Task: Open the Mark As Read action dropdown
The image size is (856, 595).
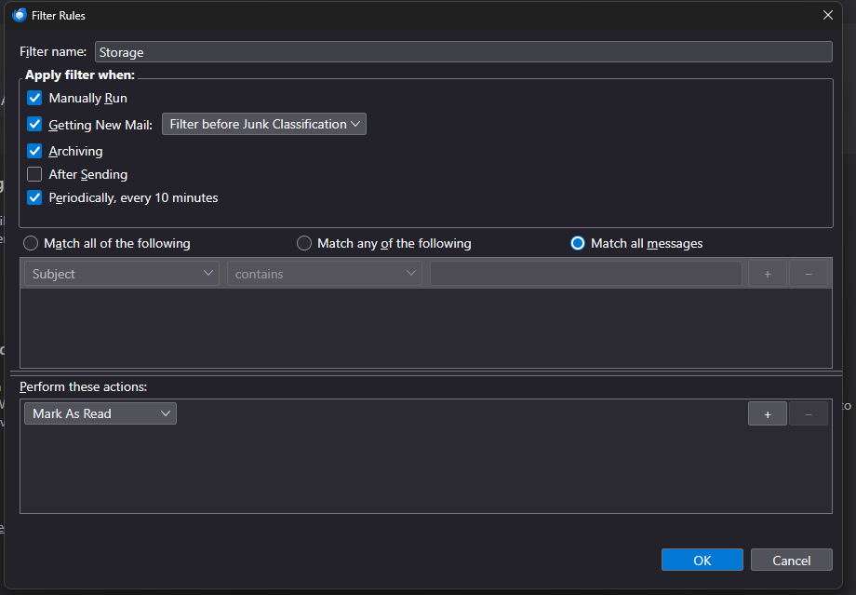Action: [100, 413]
